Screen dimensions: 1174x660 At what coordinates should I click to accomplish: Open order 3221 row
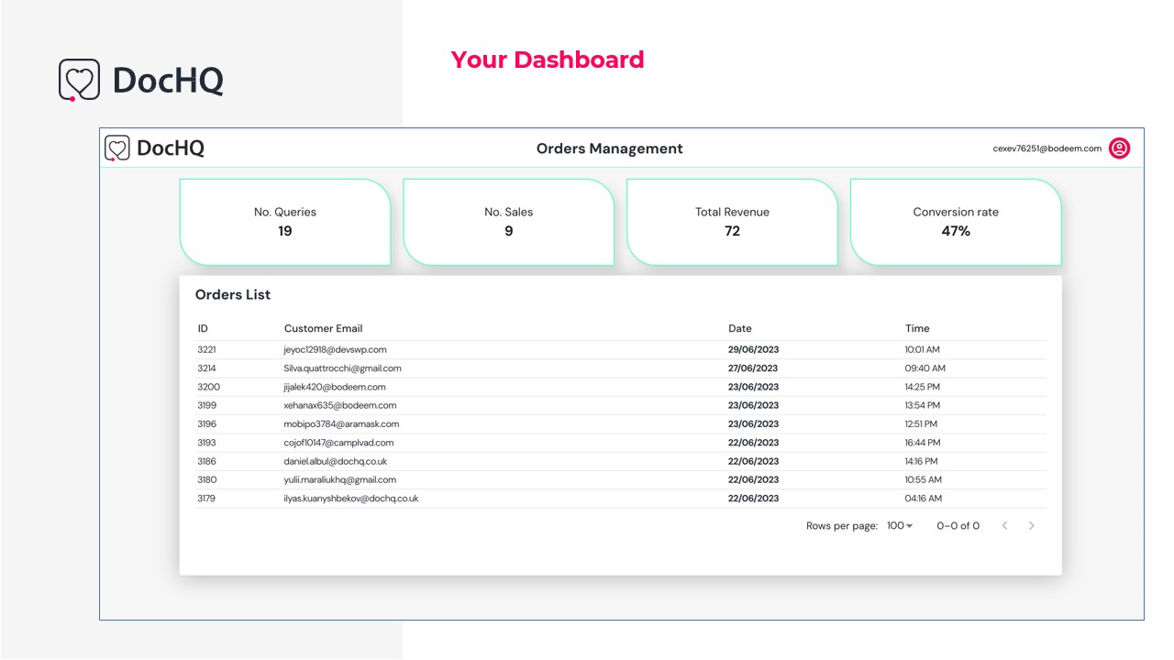click(206, 350)
